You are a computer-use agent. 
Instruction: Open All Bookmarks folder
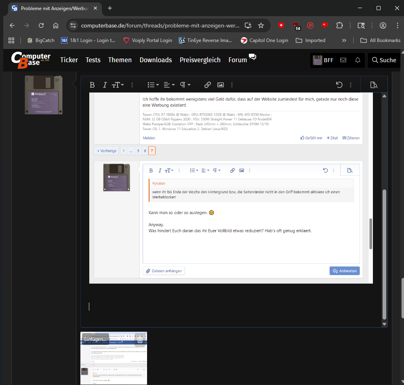click(380, 40)
